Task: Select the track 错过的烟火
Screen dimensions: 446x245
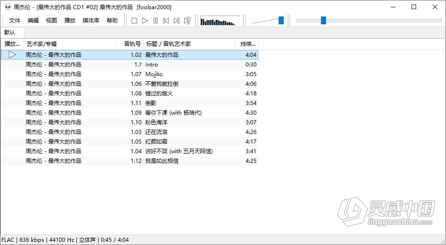Action: (x=130, y=94)
